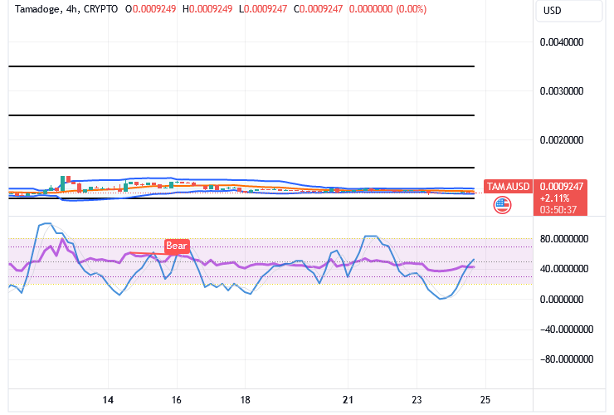Screen dimensions: 614x415
Task: Click the 0.0030000 price axis label
Action: pos(562,91)
